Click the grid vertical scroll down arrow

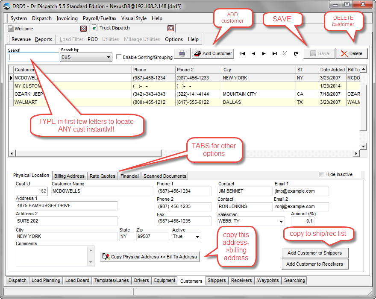coord(364,146)
